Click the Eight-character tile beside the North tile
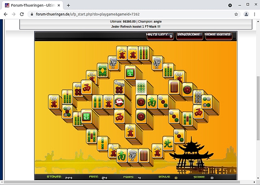Image resolution: width=260 pixels, height=185 pixels. [x=157, y=151]
